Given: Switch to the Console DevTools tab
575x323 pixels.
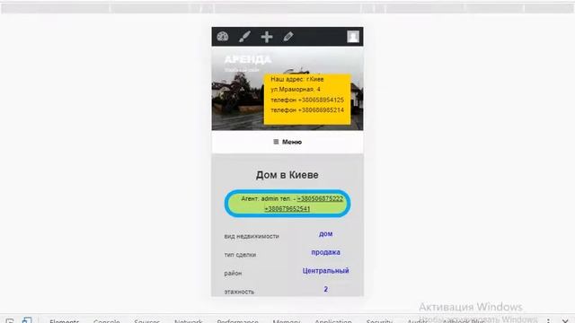Looking at the screenshot, I should coord(106,321).
